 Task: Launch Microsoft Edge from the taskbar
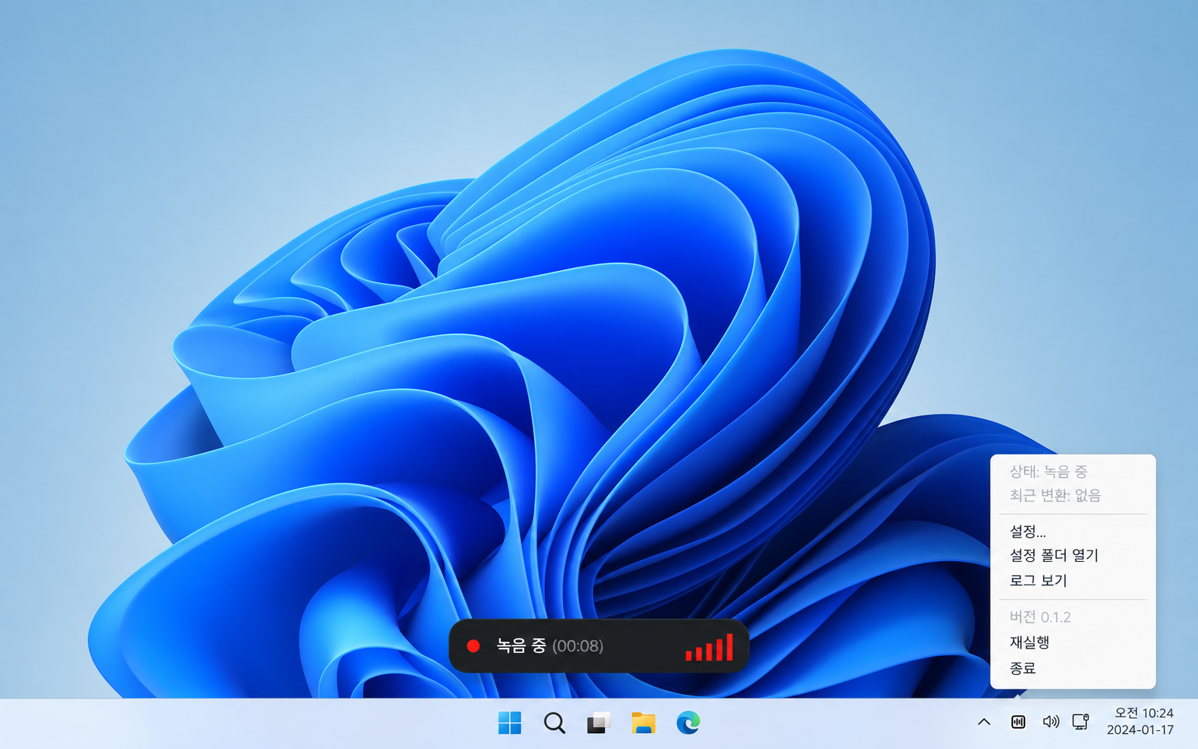(x=688, y=723)
